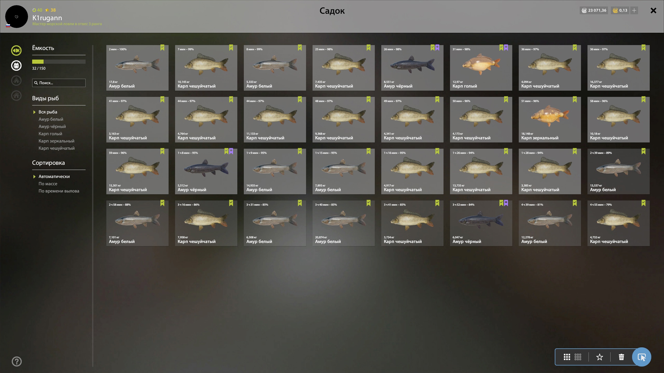The height and width of the screenshot is (373, 664).
Task: Choose Автоматически sorting option
Action: [54, 176]
